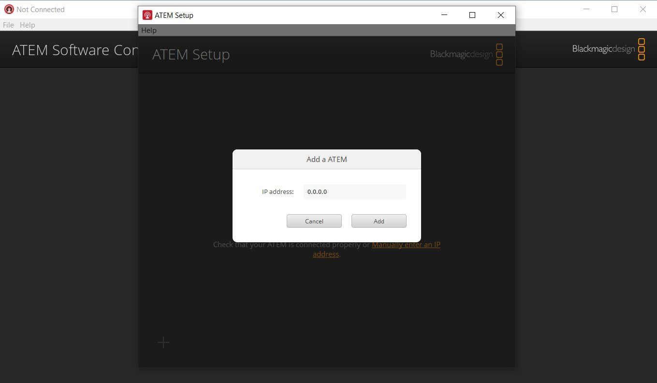Open the Help menu in ATEM Setup
The image size is (657, 383).
coord(149,30)
